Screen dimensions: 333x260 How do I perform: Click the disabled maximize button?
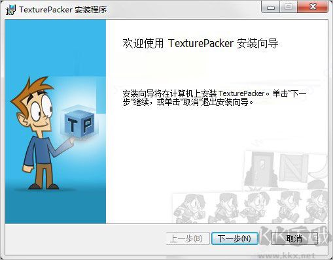(x=289, y=7)
